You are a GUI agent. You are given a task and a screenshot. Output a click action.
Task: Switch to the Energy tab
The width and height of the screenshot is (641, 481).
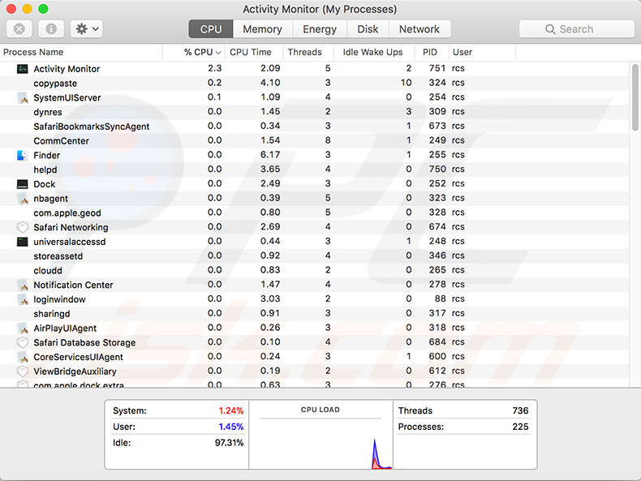320,29
